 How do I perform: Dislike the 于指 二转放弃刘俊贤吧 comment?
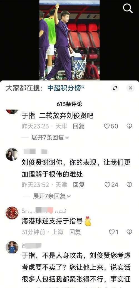pyautogui.click(x=130, y=126)
